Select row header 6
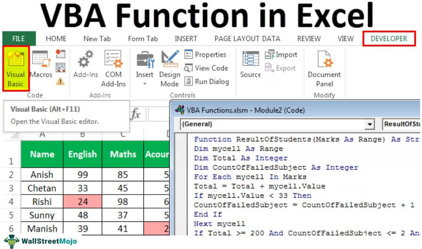This screenshot has width=422, height=249. pyautogui.click(x=11, y=228)
